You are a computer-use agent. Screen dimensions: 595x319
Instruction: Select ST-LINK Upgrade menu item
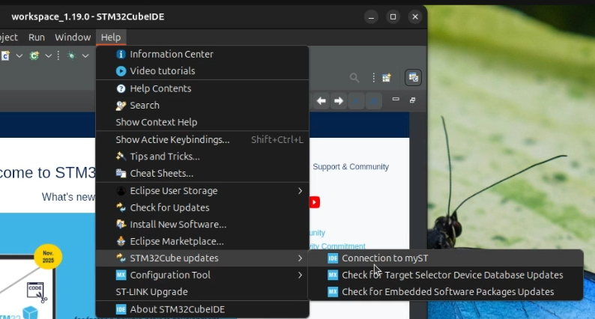point(202,292)
